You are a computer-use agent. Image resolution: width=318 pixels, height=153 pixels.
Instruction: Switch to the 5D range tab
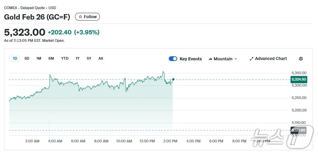[27, 59]
